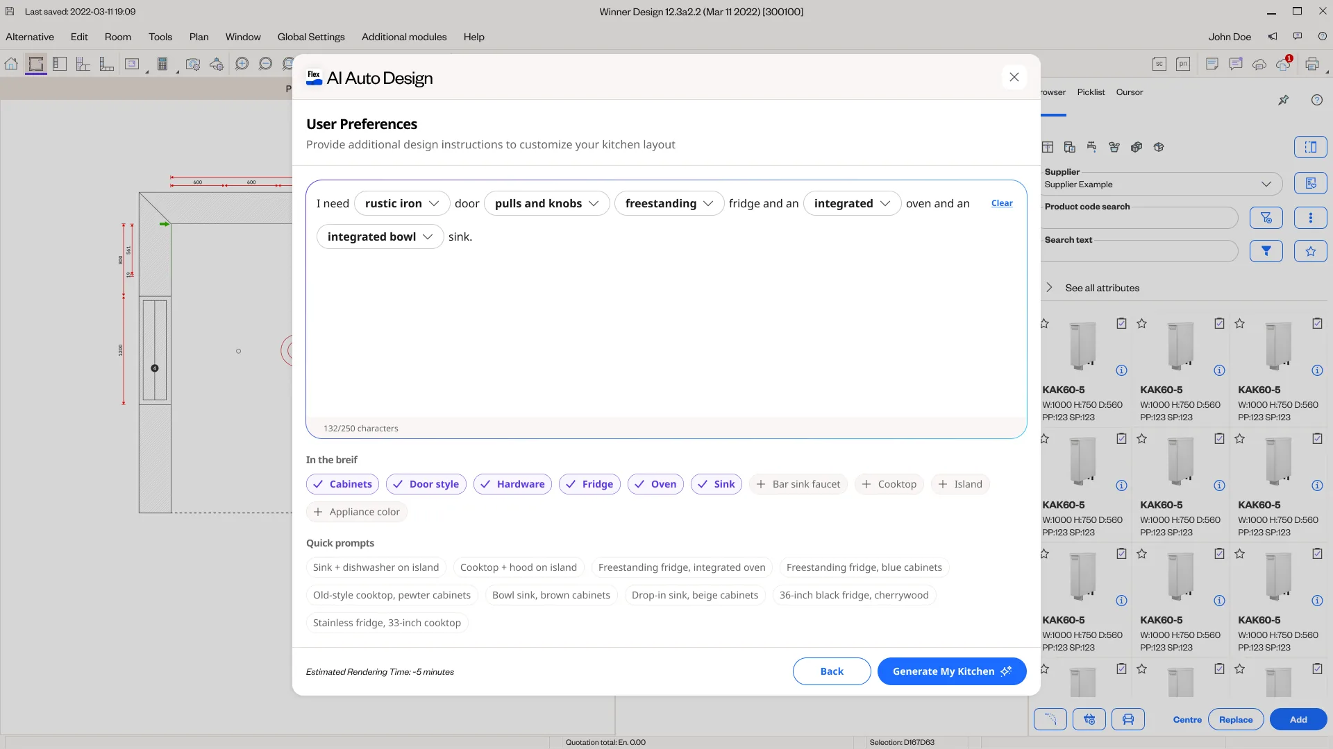The width and height of the screenshot is (1333, 749).
Task: Click the favourites star button beside Search text
Action: pos(1311,251)
